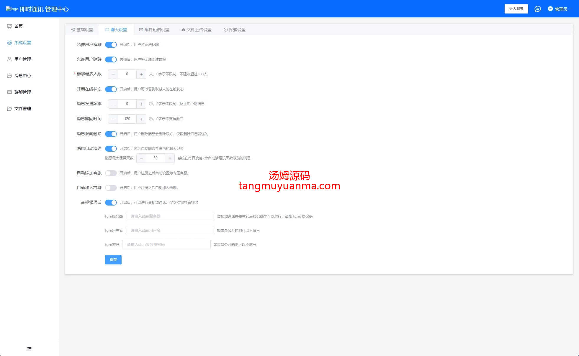Viewport: 579px width, 356px height.
Task: Click the message icon in top header
Action: click(538, 9)
